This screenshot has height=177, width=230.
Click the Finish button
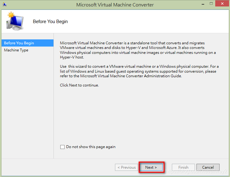point(183,167)
